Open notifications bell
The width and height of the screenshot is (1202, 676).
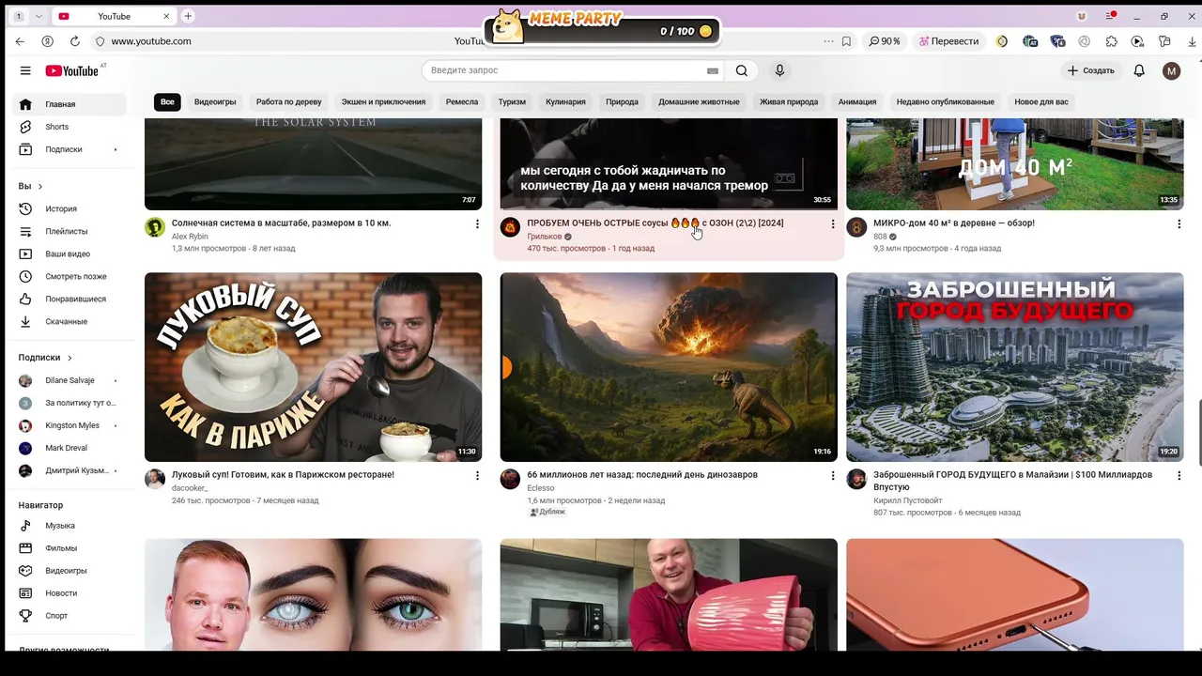(x=1139, y=70)
